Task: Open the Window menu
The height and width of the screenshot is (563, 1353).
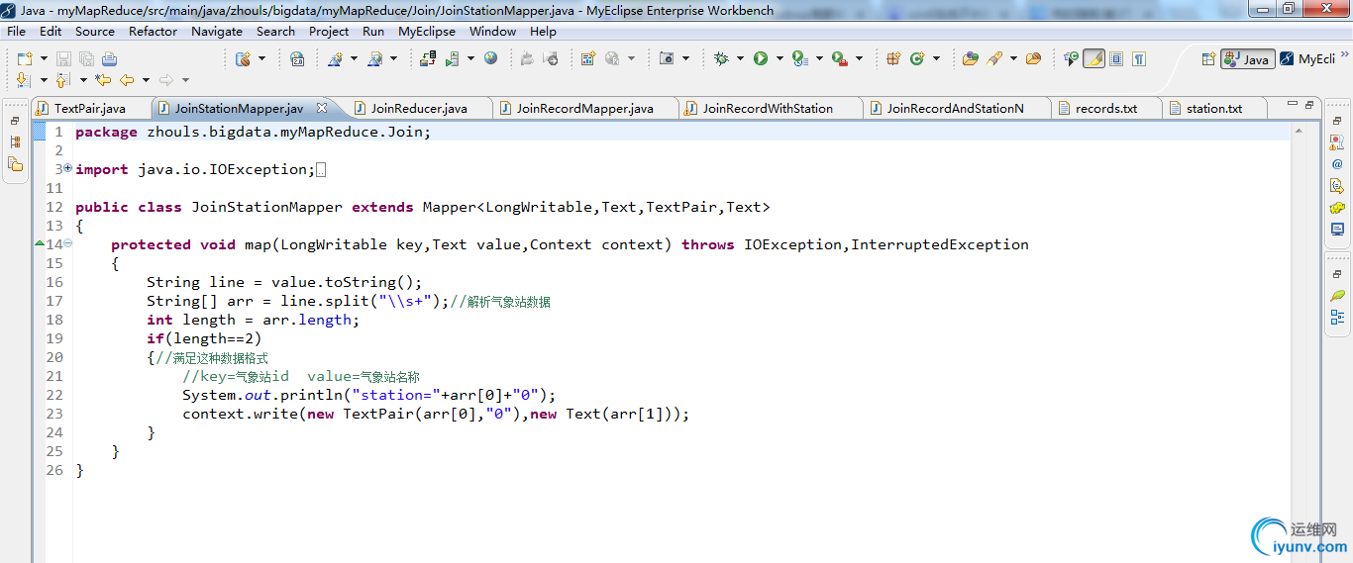Action: 492,31
